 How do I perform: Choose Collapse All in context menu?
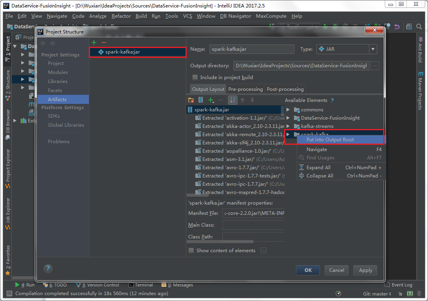click(x=341, y=176)
